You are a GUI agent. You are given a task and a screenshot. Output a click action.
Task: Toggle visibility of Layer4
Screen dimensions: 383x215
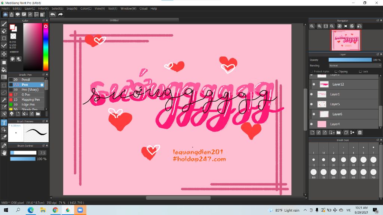[x=312, y=124]
